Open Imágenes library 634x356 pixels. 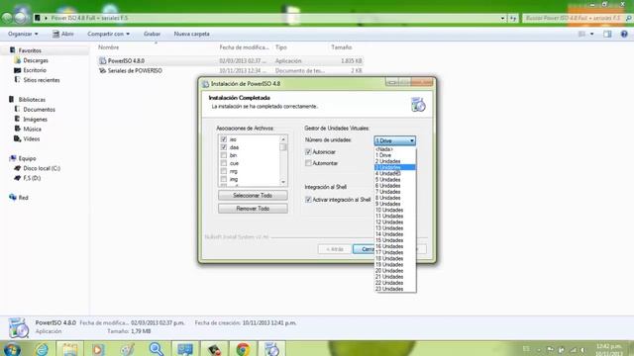[x=35, y=119]
